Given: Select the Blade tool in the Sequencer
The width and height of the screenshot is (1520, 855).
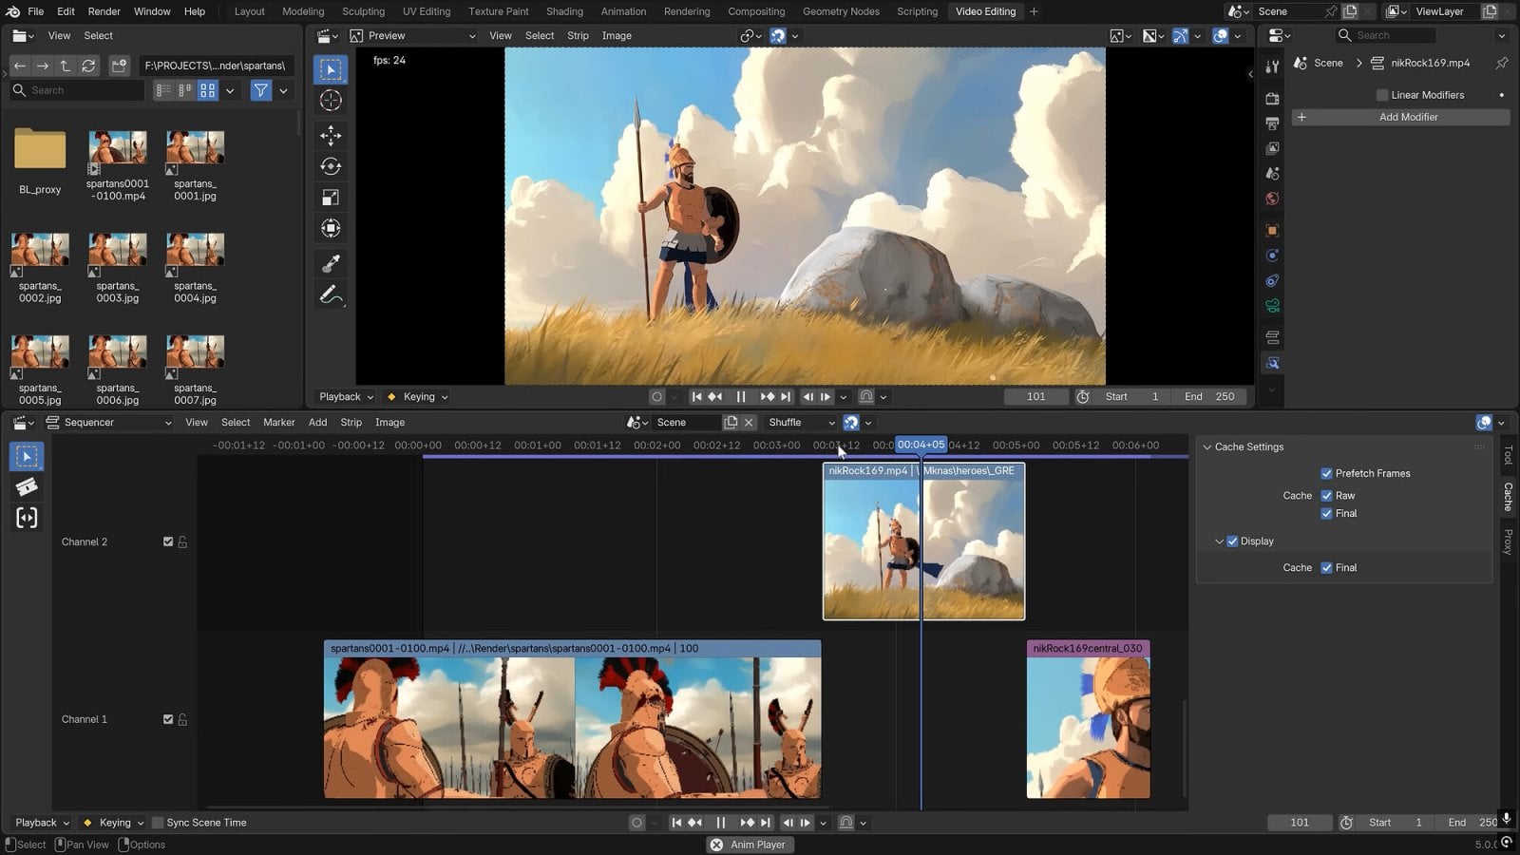Looking at the screenshot, I should [27, 487].
